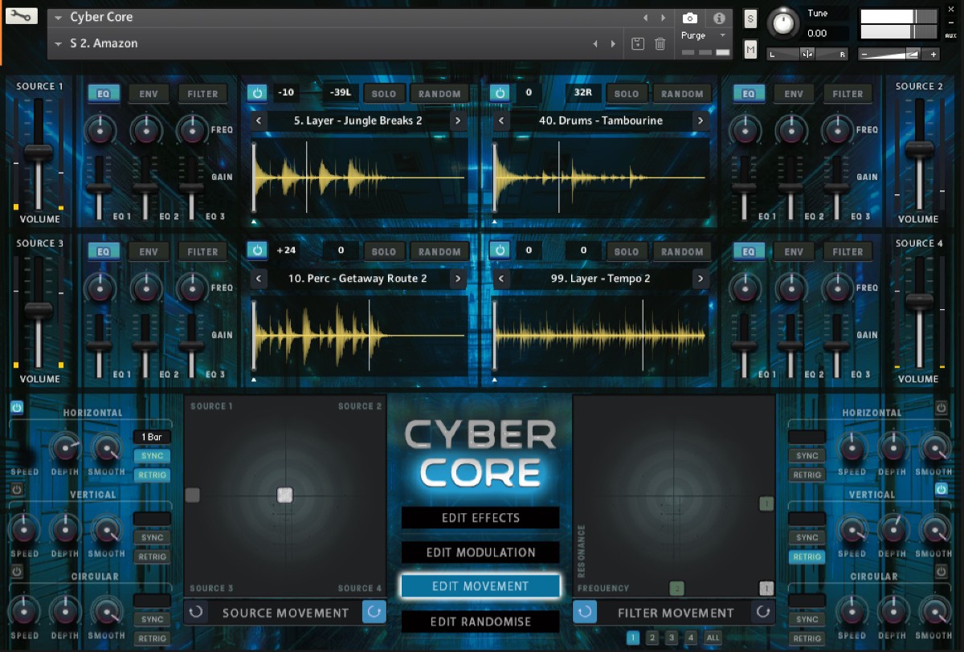Adjust the Source 2 volume fader
964x652 pixels.
919,149
